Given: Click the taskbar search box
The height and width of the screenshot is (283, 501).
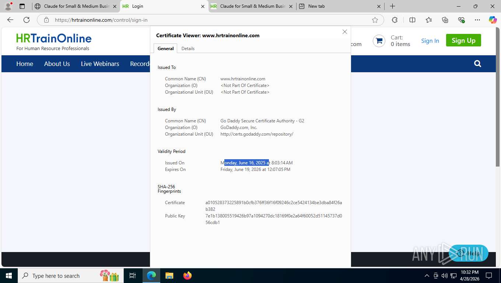Looking at the screenshot, I should pyautogui.click(x=71, y=276).
